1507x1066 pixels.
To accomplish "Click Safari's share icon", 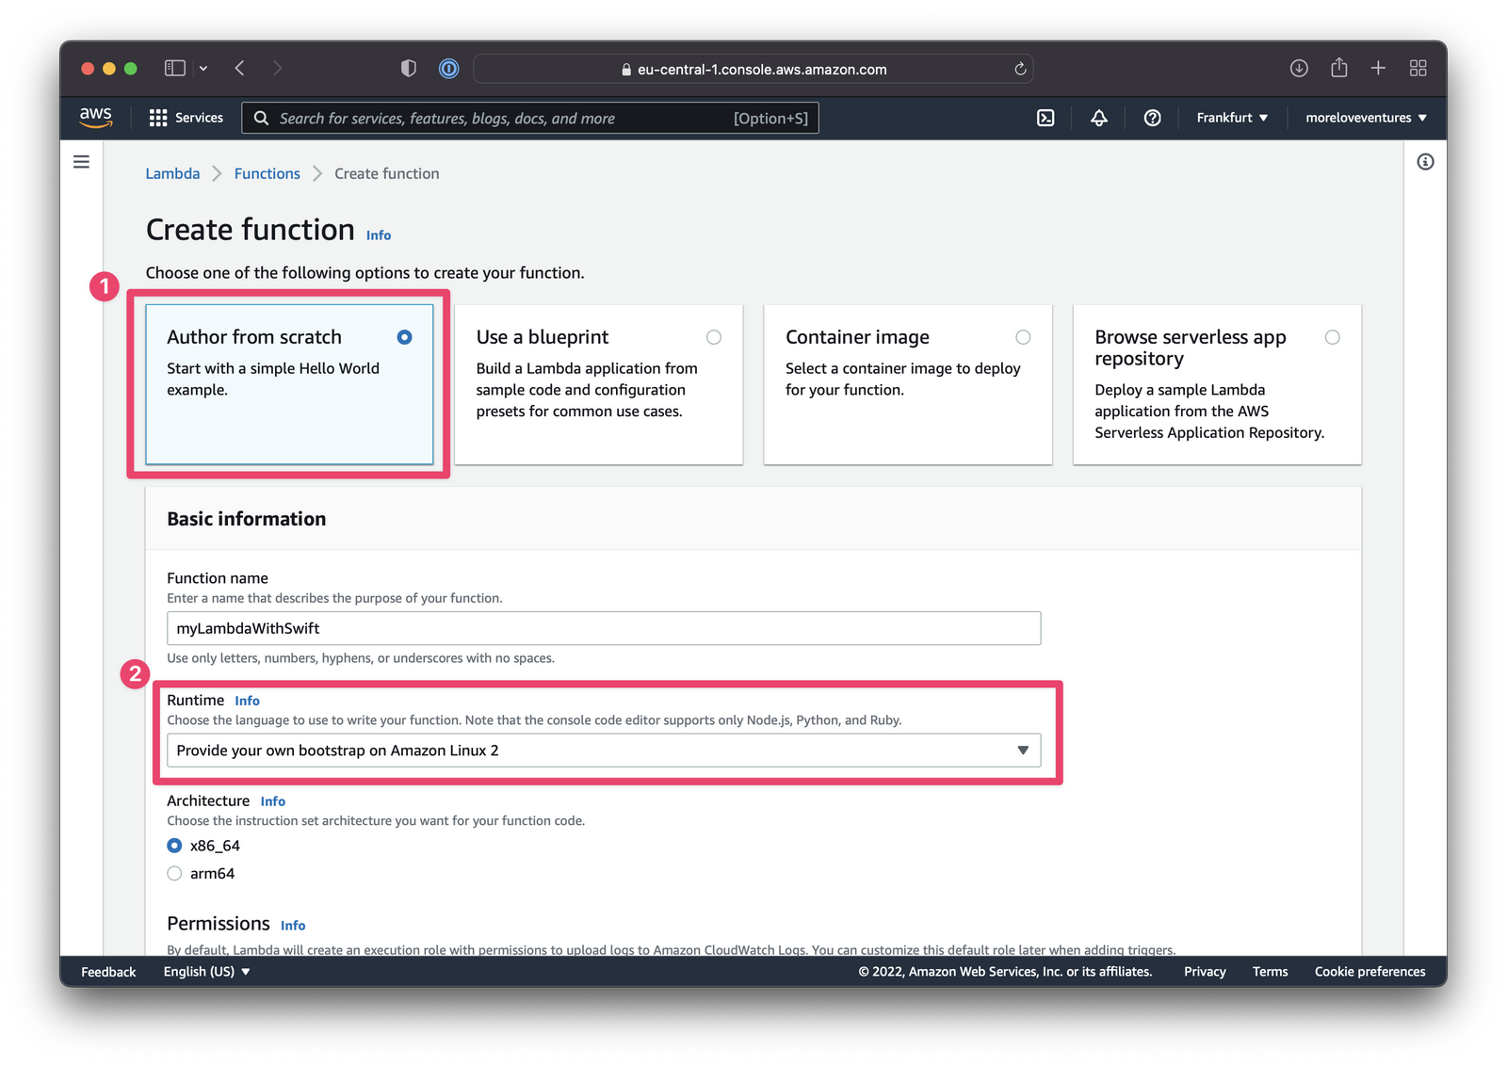I will point(1338,68).
